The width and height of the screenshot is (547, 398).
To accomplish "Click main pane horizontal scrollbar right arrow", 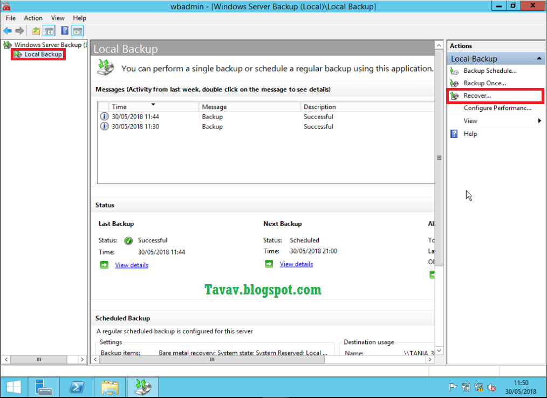I will (430, 359).
